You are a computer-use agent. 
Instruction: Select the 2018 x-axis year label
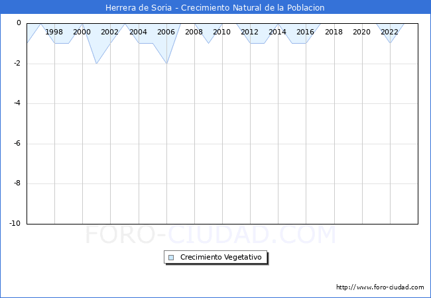pos(334,32)
